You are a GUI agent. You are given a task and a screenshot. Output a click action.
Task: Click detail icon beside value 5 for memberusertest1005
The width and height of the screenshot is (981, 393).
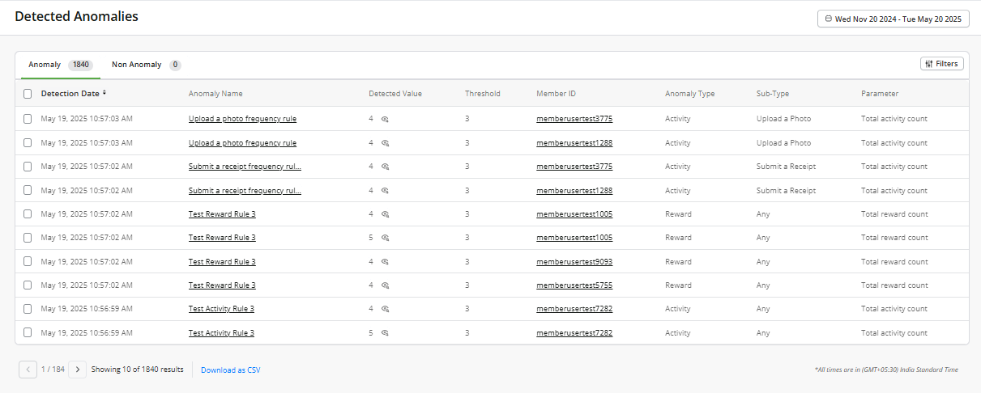click(386, 238)
